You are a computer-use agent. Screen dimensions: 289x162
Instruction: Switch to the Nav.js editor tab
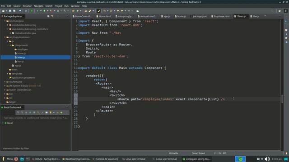point(255,16)
